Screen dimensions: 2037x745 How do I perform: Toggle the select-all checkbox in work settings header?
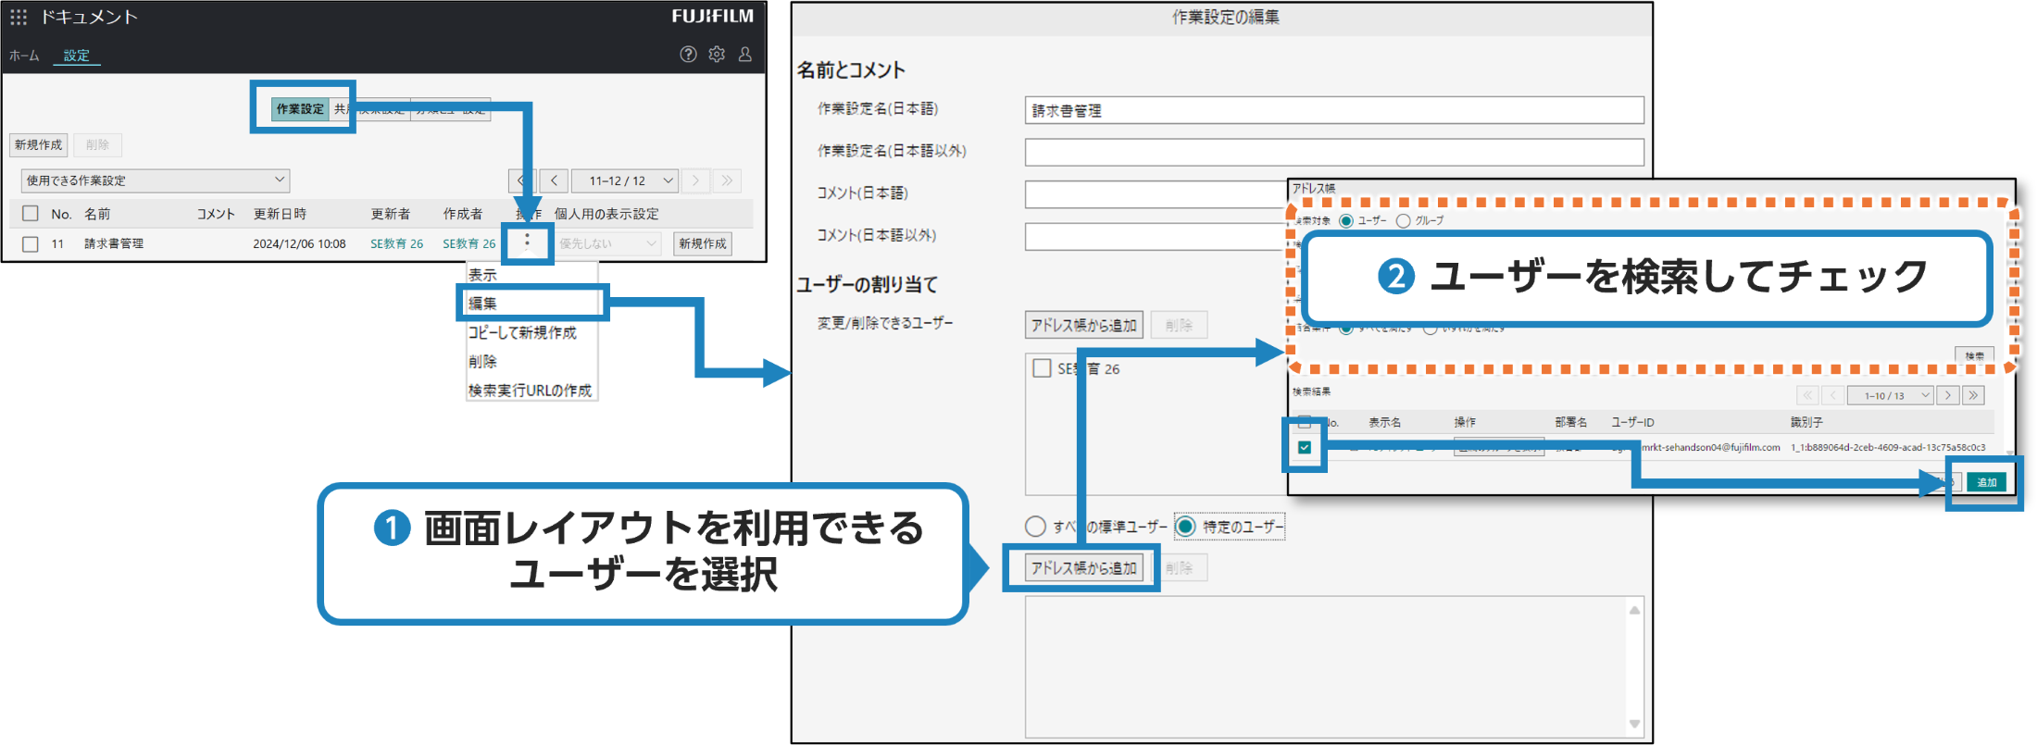(x=31, y=214)
